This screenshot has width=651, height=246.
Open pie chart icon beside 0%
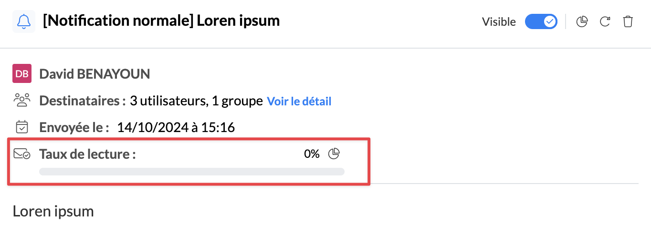pos(334,154)
